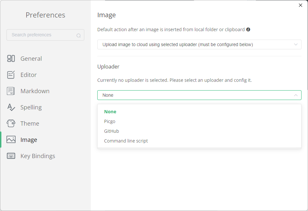The height and width of the screenshot is (211, 308).
Task: Click the General grid icon in sidebar
Action: pos(11,58)
